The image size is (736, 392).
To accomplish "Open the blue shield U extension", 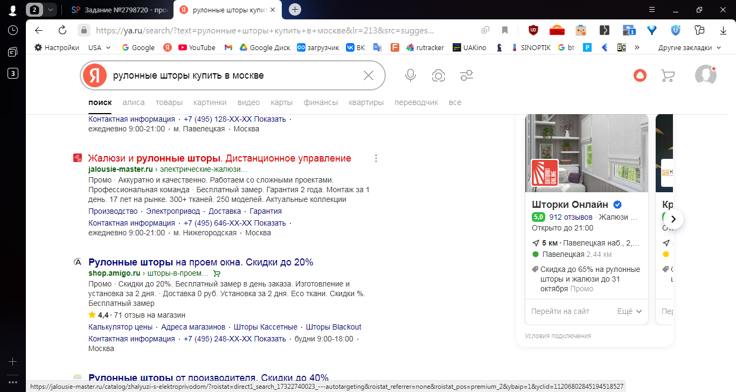I will point(676,30).
